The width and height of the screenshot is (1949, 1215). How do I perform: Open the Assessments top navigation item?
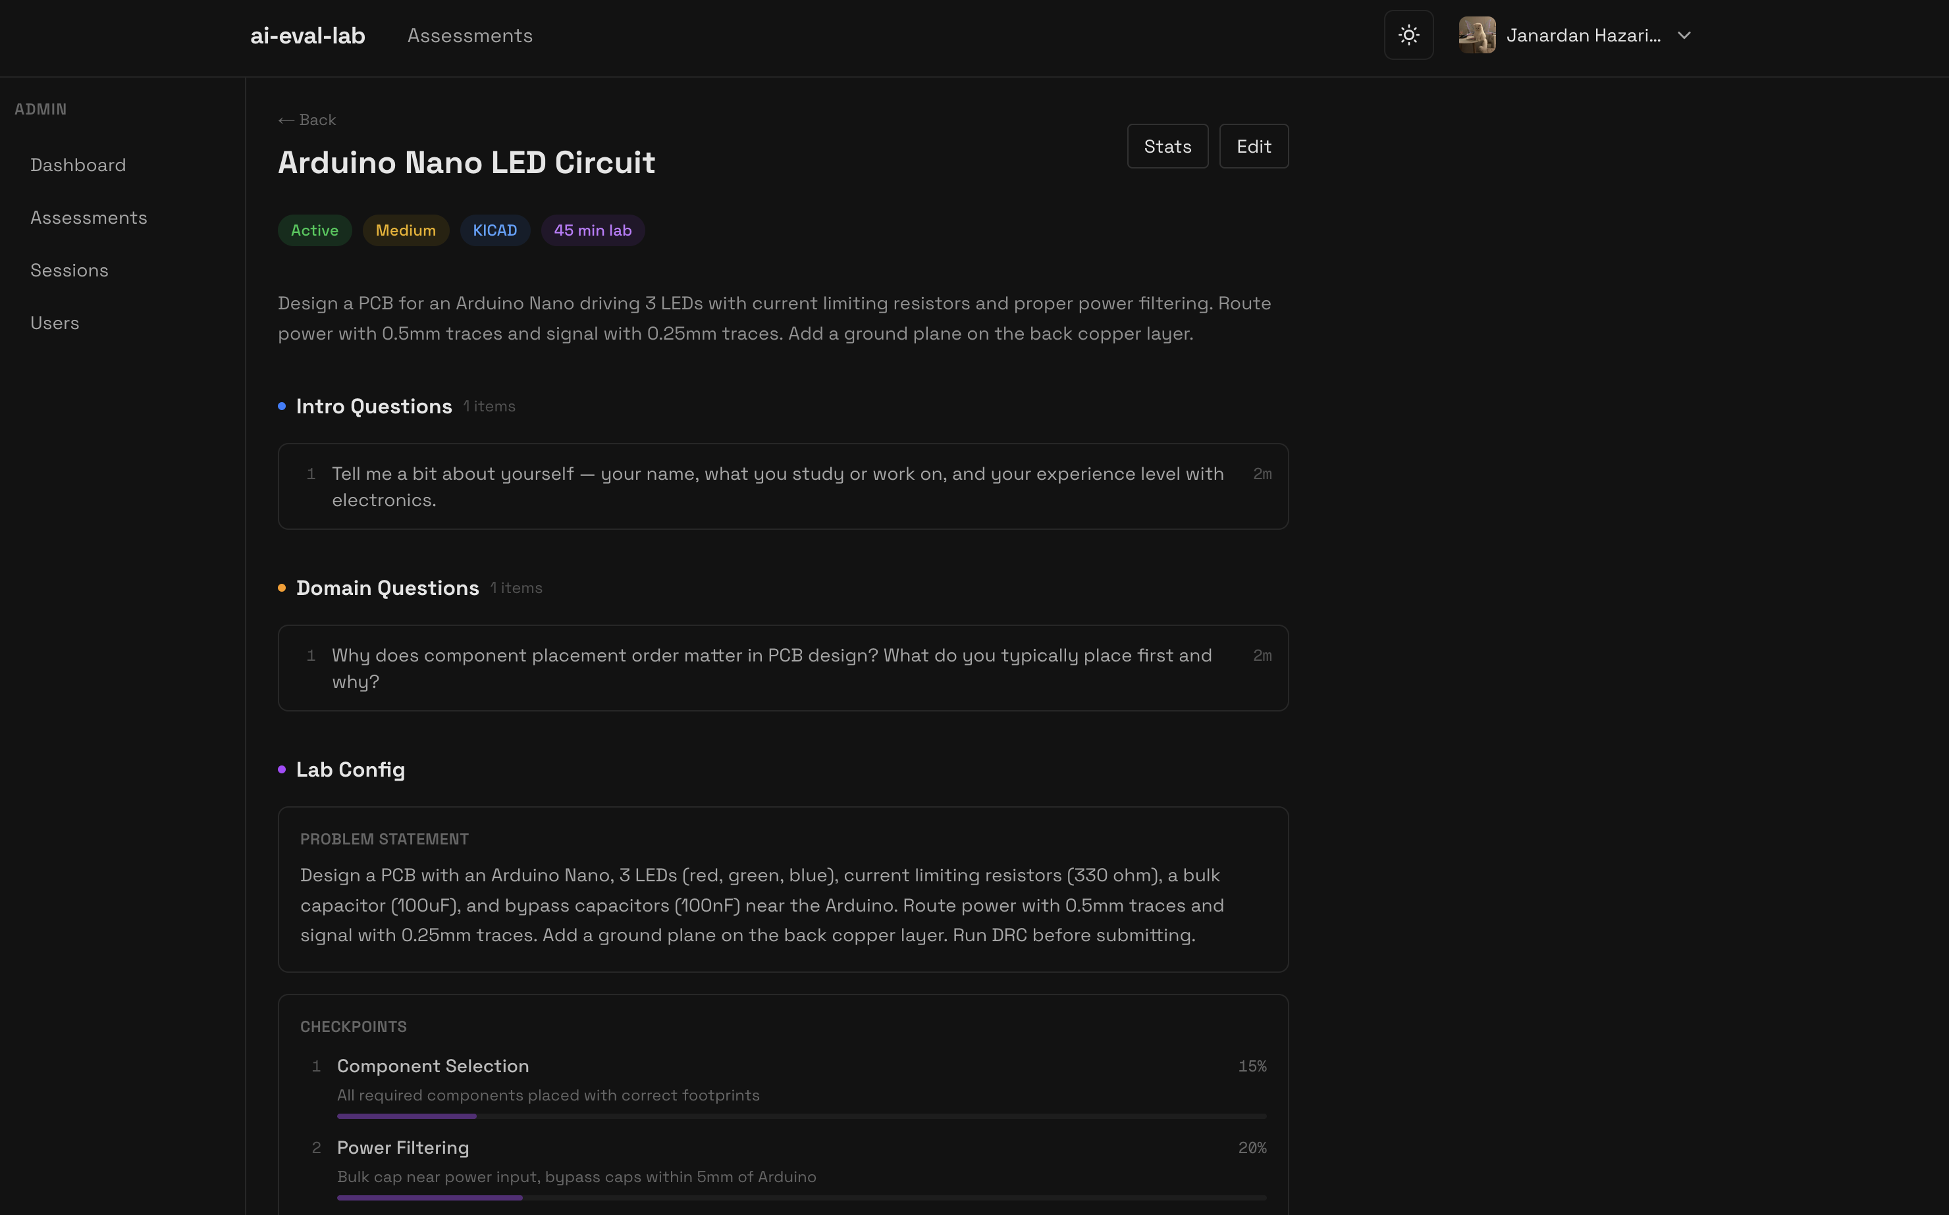pos(469,36)
